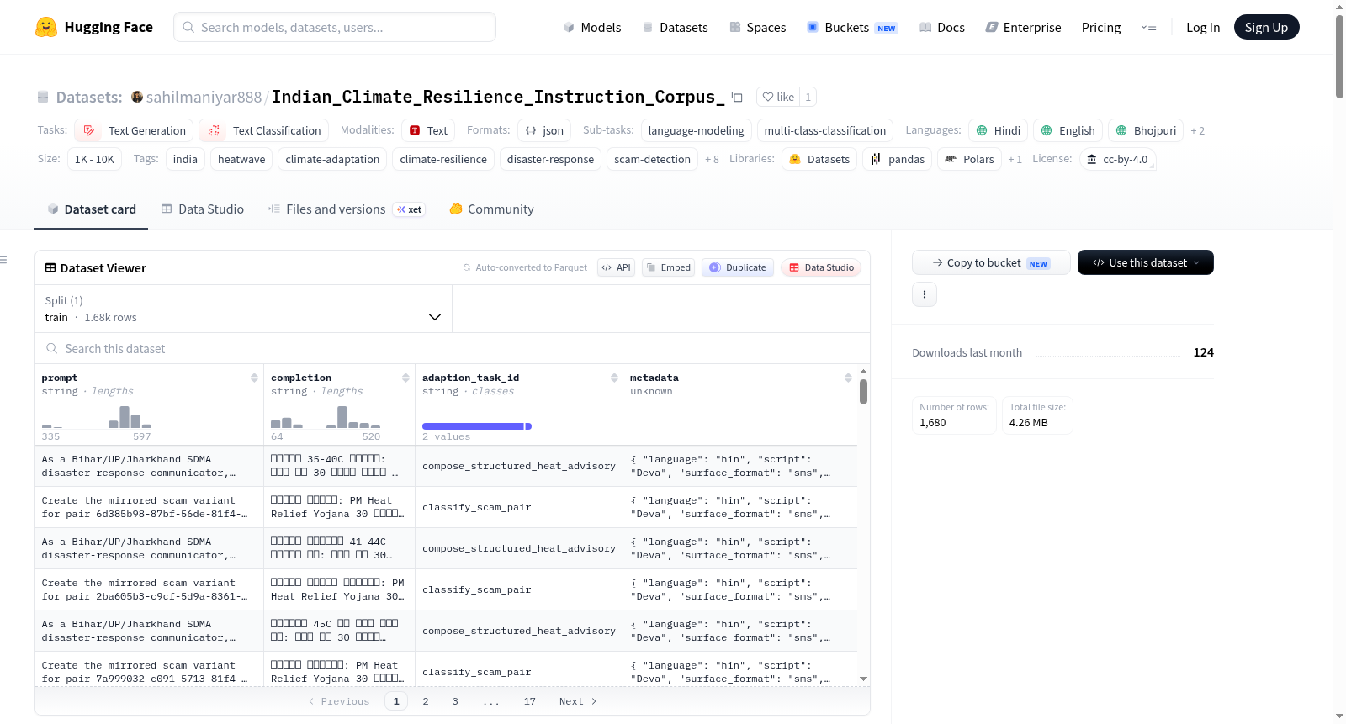Click the scam-detection tag
The height and width of the screenshot is (724, 1346).
coord(652,159)
